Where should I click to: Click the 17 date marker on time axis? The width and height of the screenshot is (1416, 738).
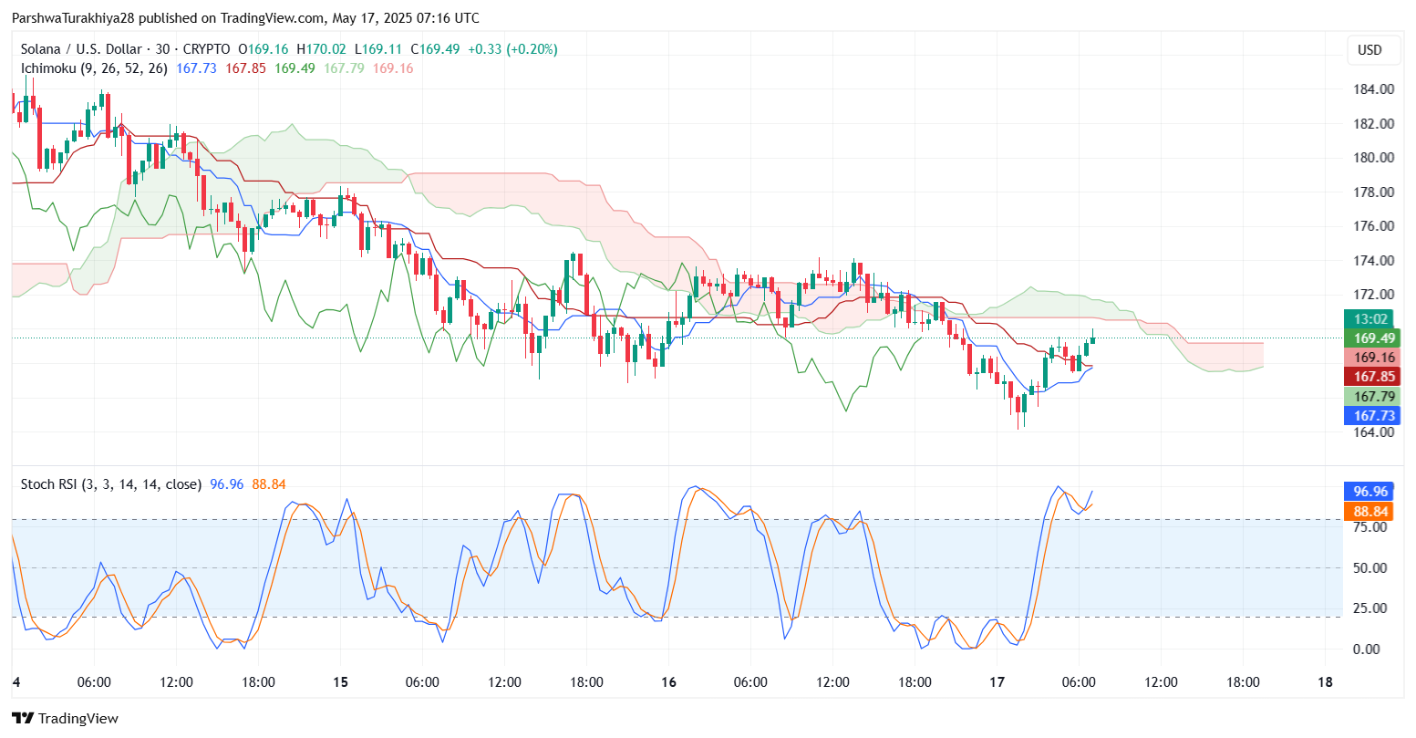click(997, 682)
